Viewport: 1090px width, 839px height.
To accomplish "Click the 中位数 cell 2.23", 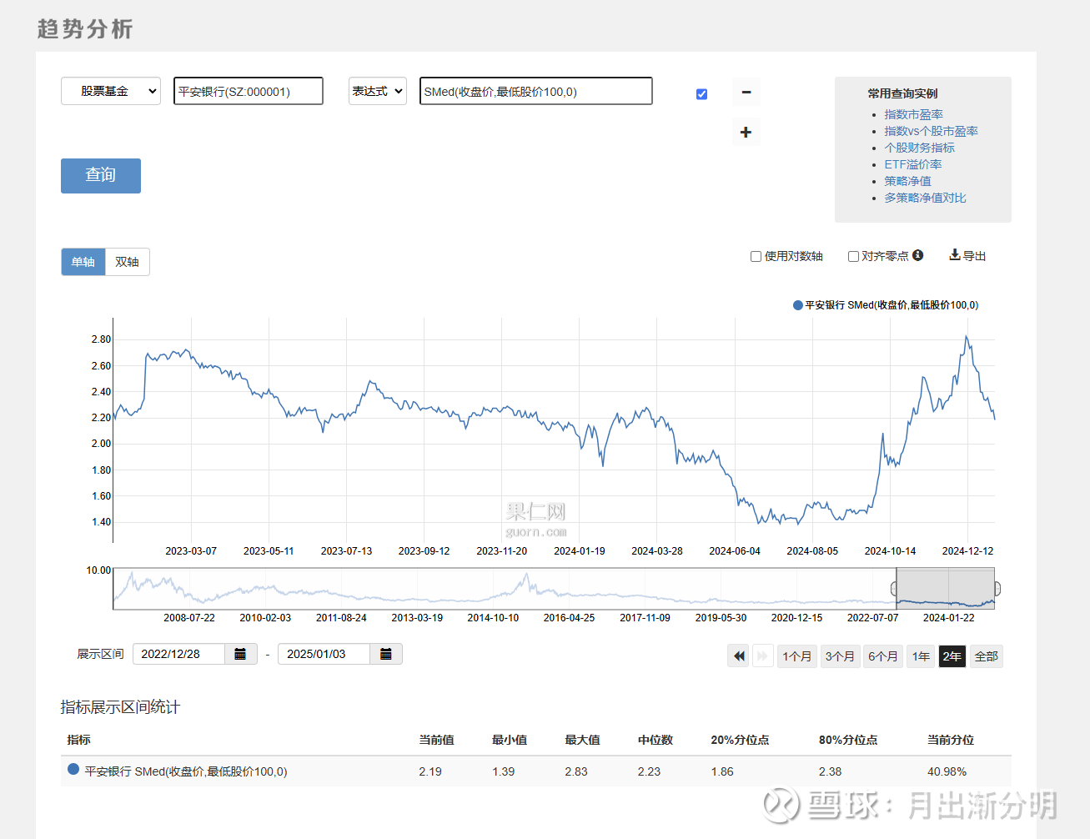I will [649, 771].
